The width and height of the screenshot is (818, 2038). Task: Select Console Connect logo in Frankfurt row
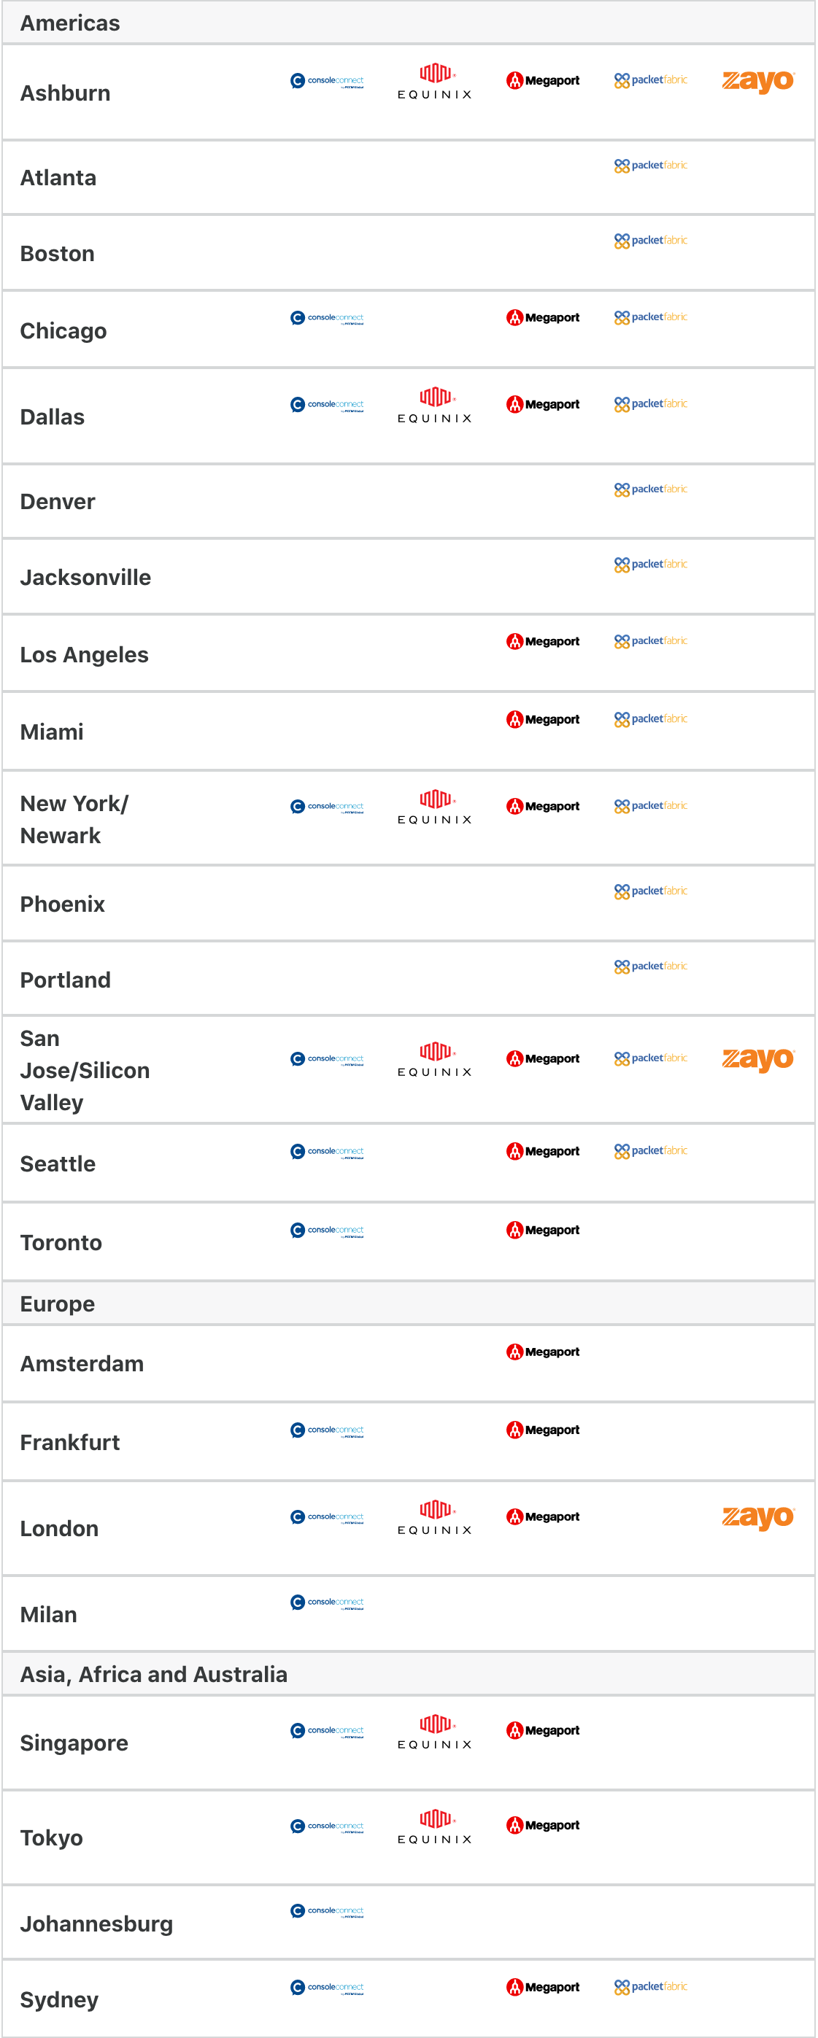tap(327, 1430)
